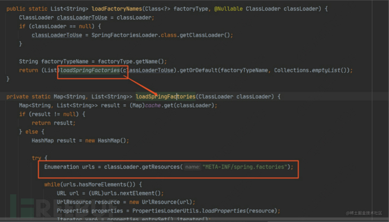Click new HashMap() constructor
This screenshot has height=222, width=389.
click(106, 141)
